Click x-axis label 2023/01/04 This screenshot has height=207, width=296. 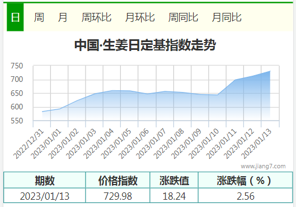pos(98,144)
